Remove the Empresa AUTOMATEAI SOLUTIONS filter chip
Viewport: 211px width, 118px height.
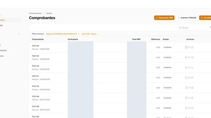[79, 34]
